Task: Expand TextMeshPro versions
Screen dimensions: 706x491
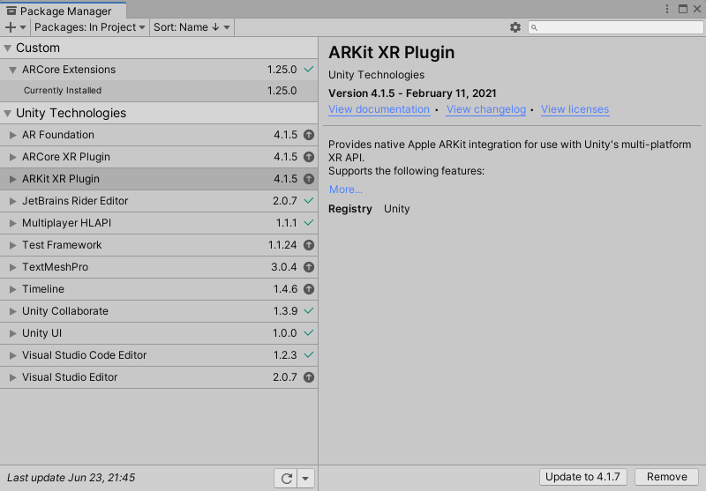Action: click(x=12, y=267)
